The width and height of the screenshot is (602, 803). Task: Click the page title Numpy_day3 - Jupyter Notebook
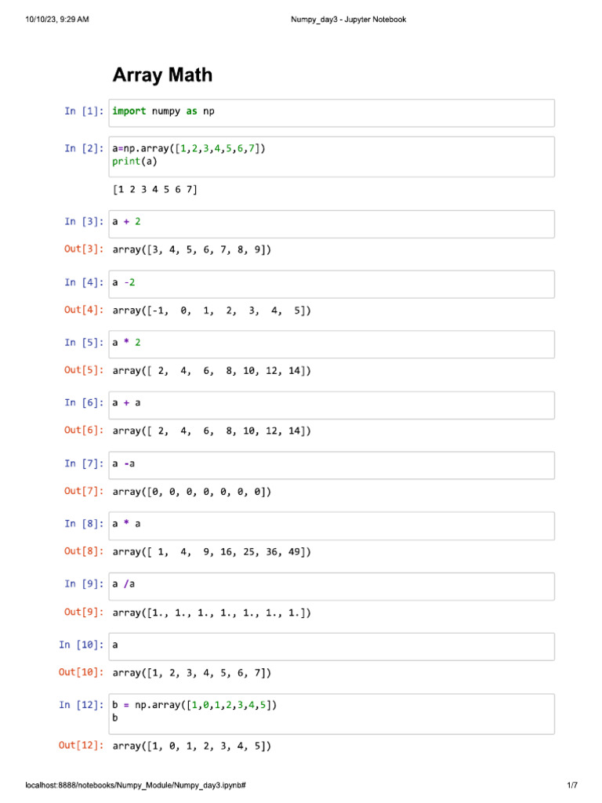pyautogui.click(x=348, y=20)
